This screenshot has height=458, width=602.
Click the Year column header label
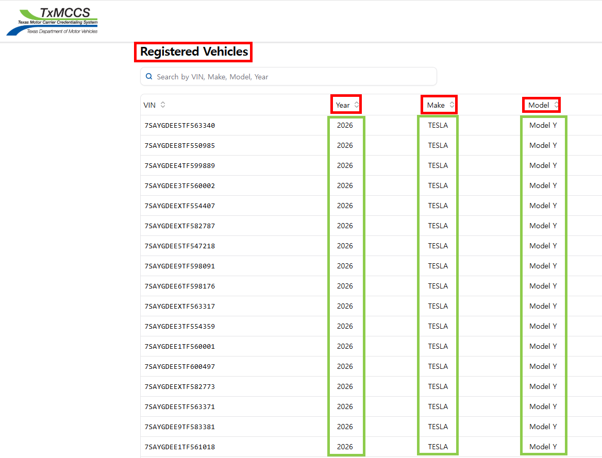pyautogui.click(x=342, y=105)
